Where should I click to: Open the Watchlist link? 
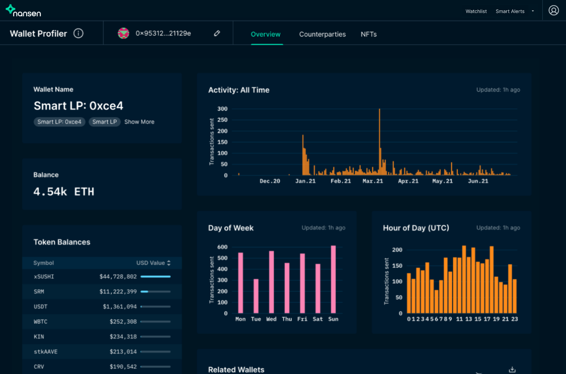[476, 11]
